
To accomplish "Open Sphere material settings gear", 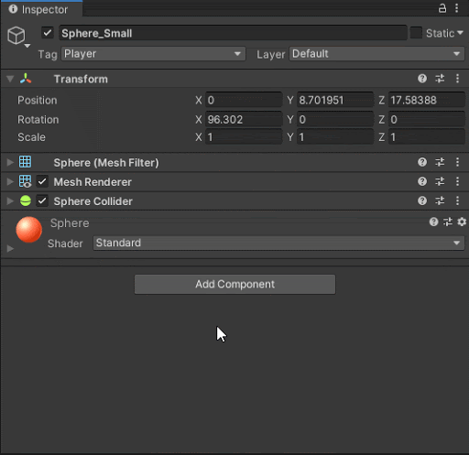I will (462, 222).
